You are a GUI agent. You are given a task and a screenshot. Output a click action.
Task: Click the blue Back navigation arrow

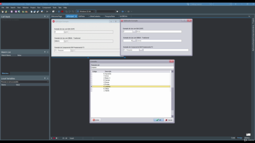[x=122, y=12]
